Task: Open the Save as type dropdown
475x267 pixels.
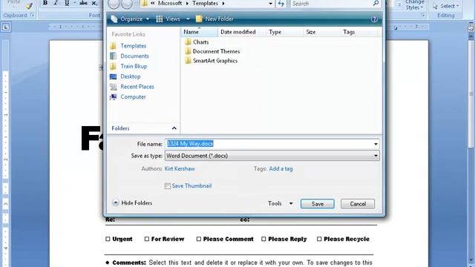Action: (x=376, y=156)
